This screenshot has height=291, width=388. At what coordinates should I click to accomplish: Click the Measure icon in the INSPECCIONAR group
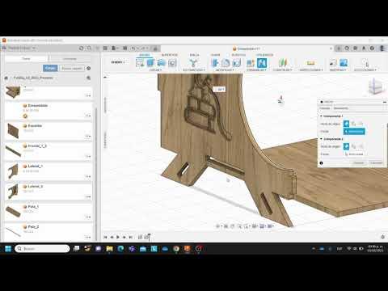[310, 63]
